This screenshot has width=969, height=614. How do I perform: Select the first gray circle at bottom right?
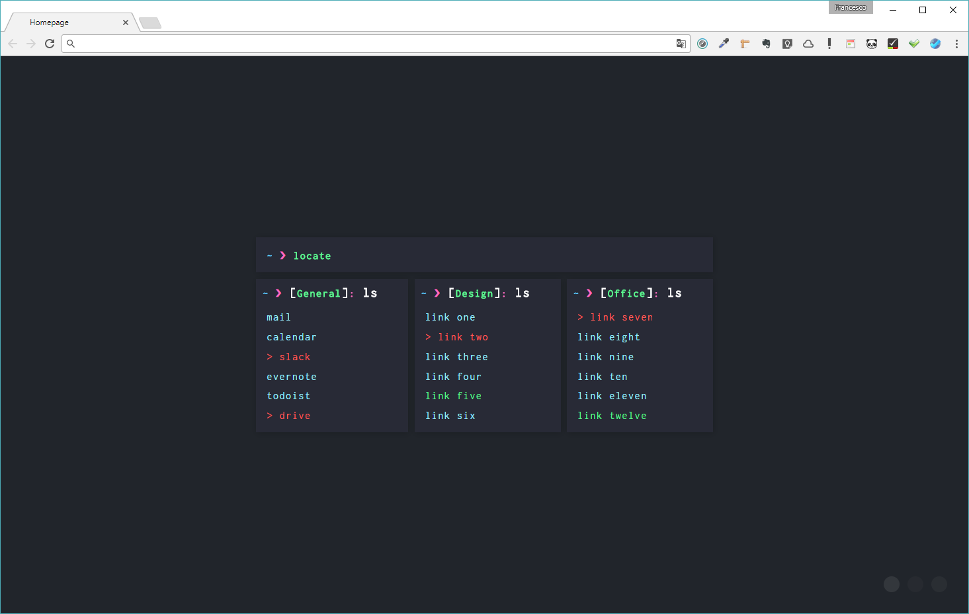tap(892, 584)
